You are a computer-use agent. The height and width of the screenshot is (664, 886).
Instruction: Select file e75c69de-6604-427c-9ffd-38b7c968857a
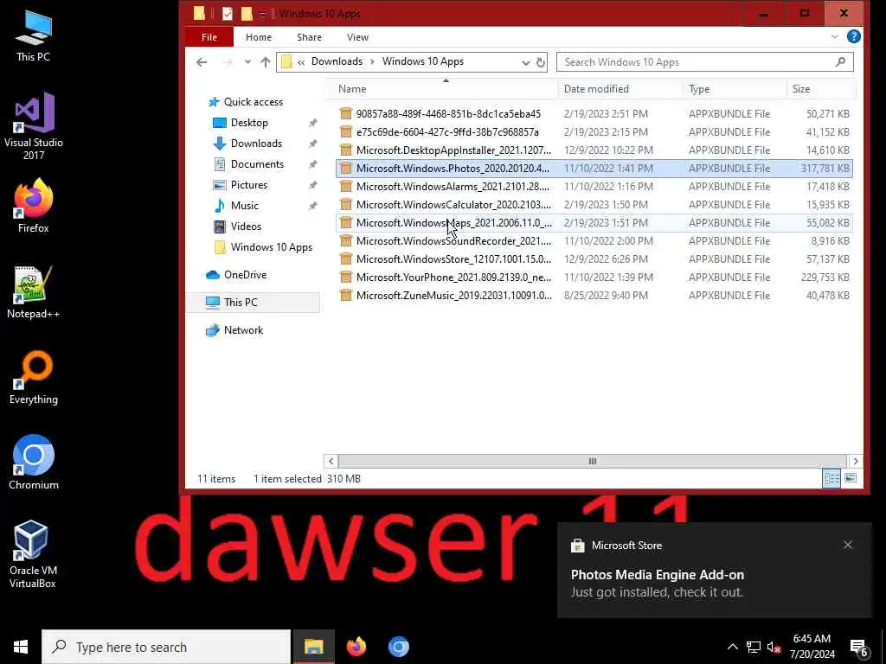click(594, 131)
